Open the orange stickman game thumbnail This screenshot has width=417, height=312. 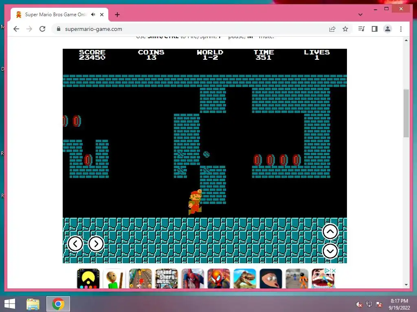(x=297, y=279)
